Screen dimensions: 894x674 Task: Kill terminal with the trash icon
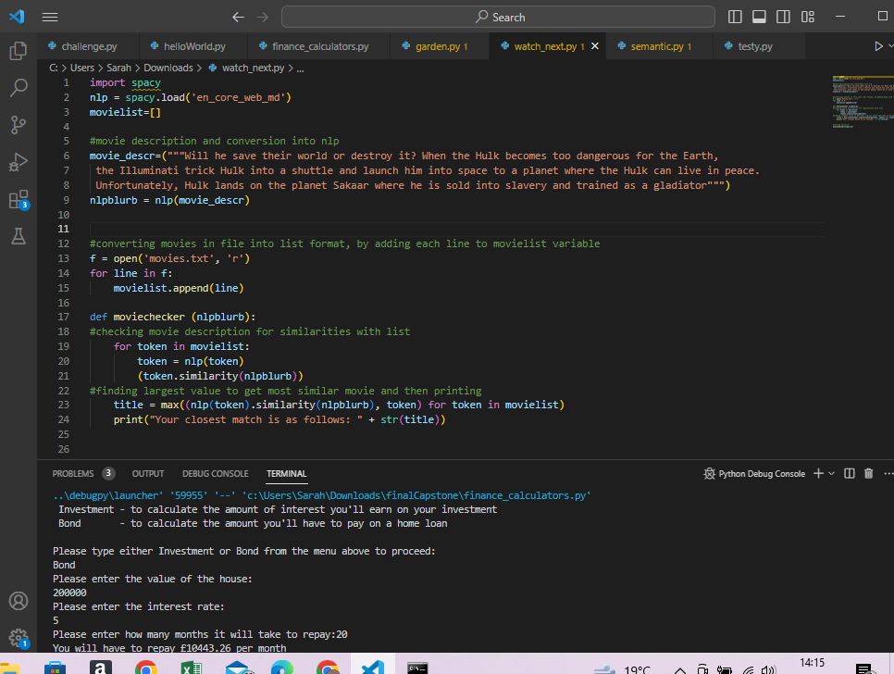point(868,473)
